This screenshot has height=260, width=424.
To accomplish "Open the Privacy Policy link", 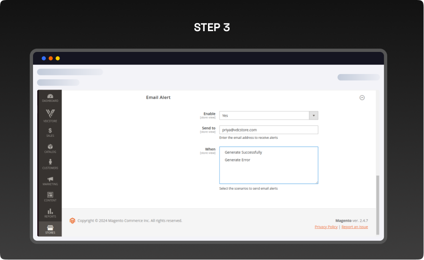I will [x=326, y=227].
